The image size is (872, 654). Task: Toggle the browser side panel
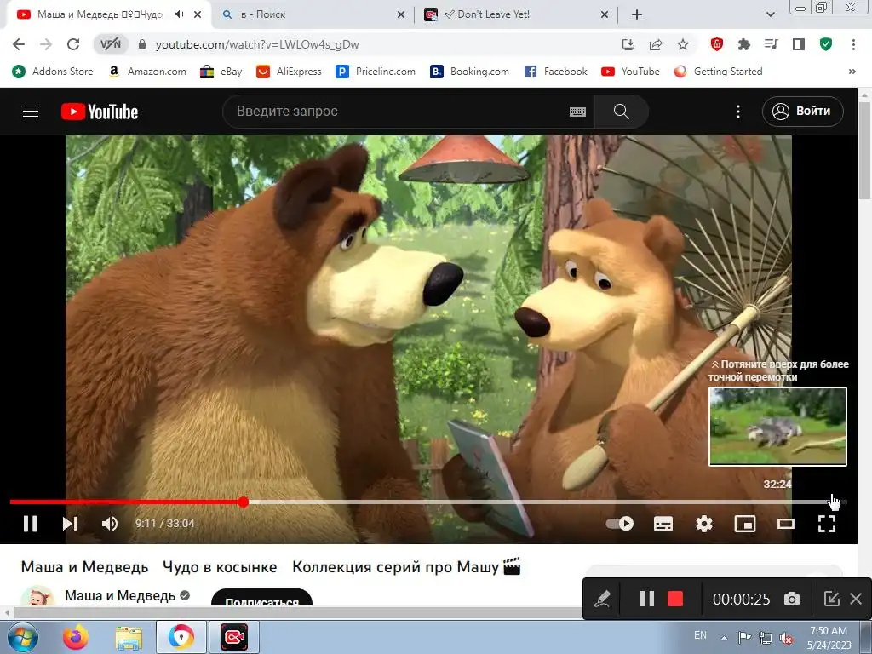pos(799,44)
